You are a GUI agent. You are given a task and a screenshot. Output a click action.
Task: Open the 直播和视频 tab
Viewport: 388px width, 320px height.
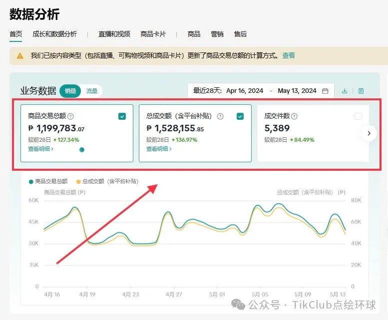[114, 34]
